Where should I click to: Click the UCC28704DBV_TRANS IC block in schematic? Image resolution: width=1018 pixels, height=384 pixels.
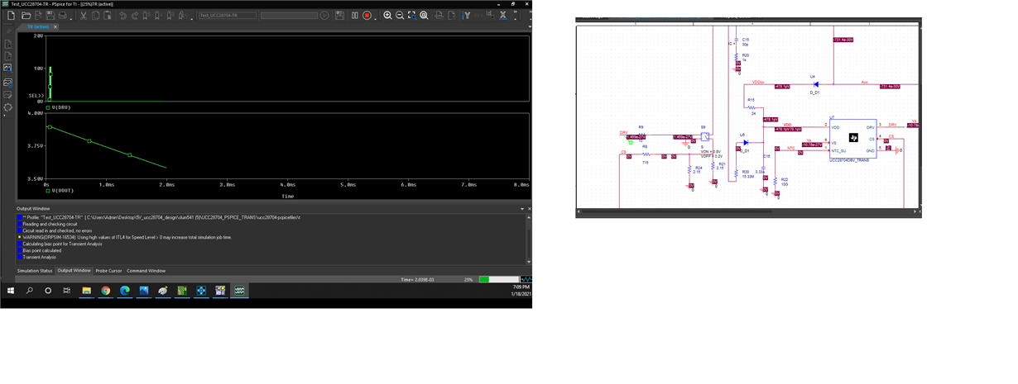pyautogui.click(x=852, y=138)
